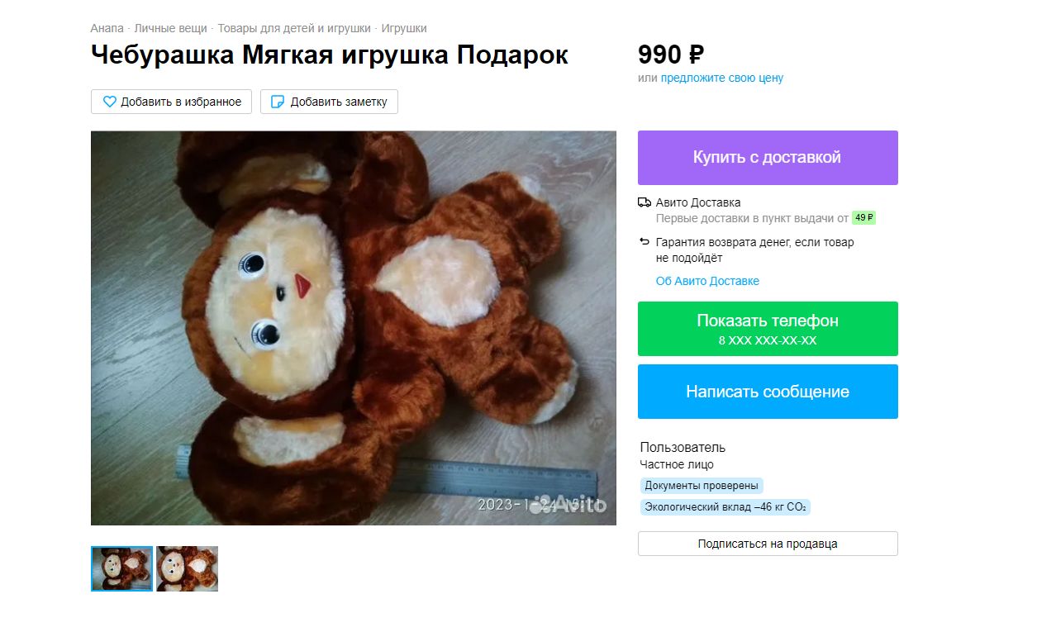
Task: Click the 49 ₽ delivery price badge
Action: point(863,218)
